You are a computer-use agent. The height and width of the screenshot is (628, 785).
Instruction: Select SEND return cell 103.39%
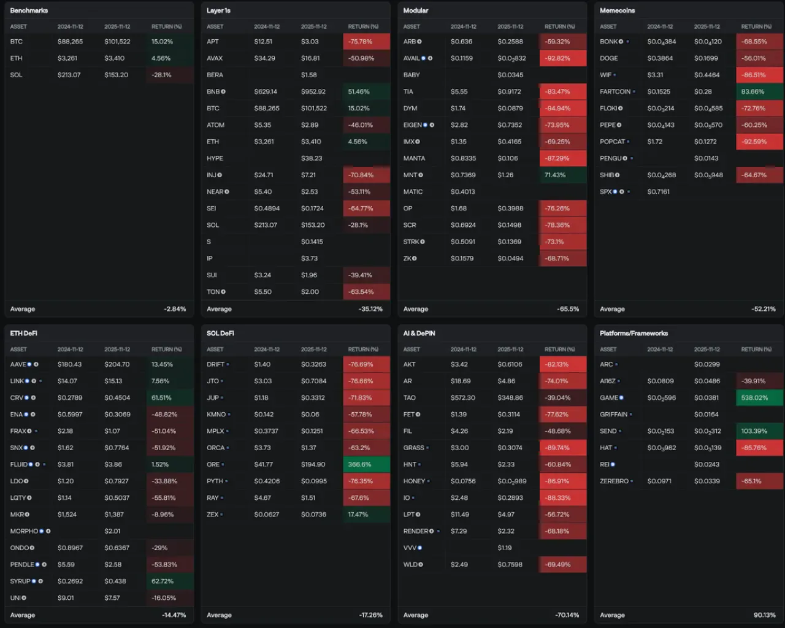tap(759, 431)
